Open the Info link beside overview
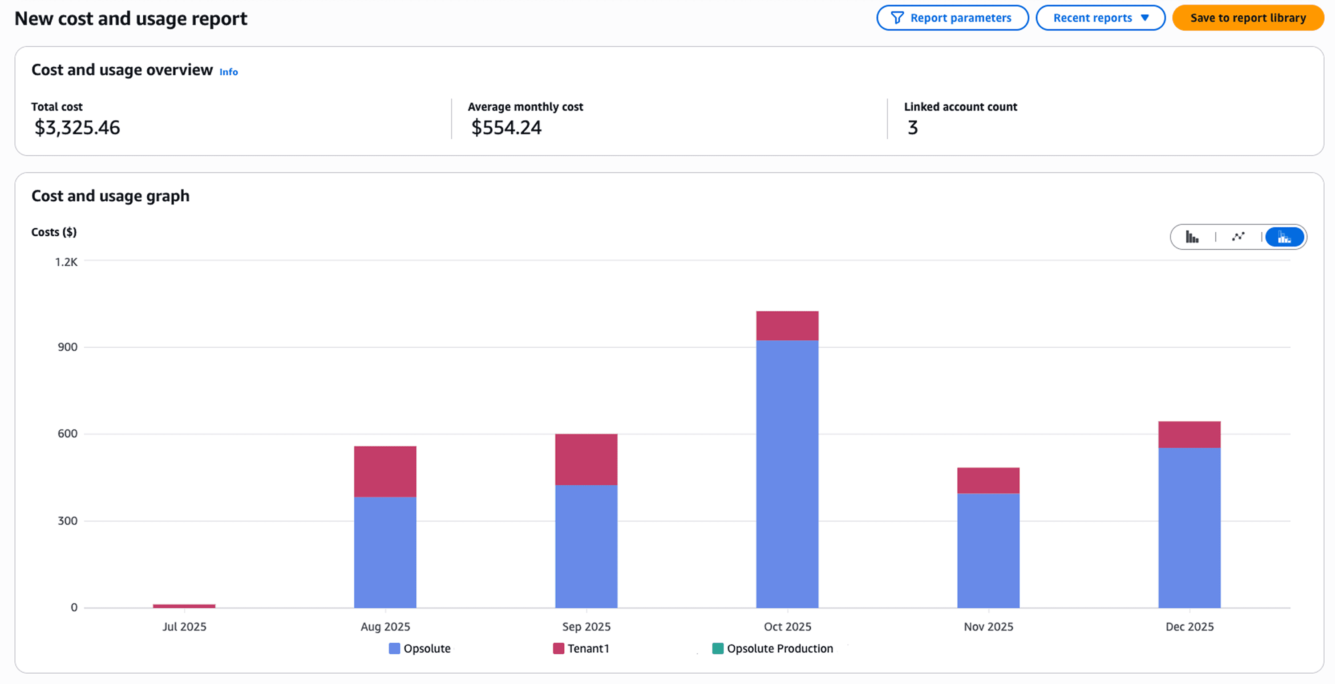This screenshot has width=1335, height=684. point(229,72)
